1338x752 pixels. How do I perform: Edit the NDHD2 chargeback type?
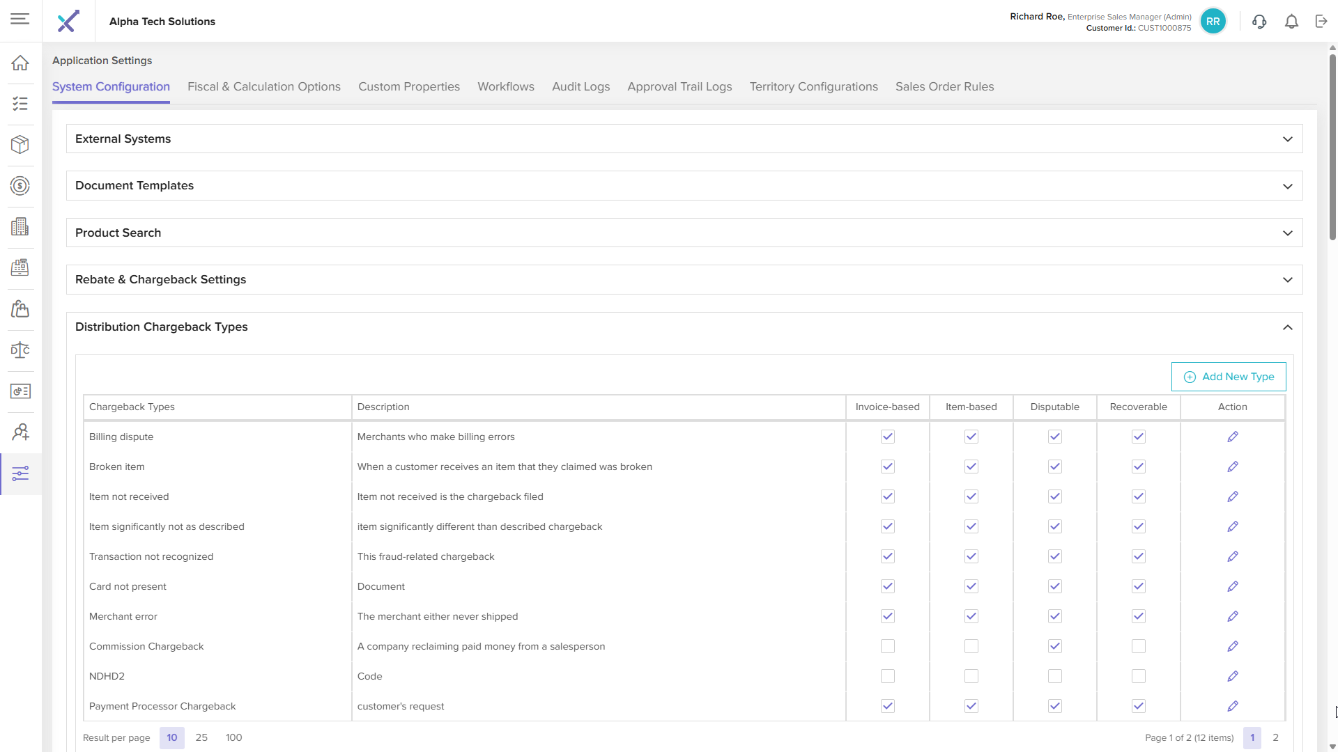tap(1232, 676)
